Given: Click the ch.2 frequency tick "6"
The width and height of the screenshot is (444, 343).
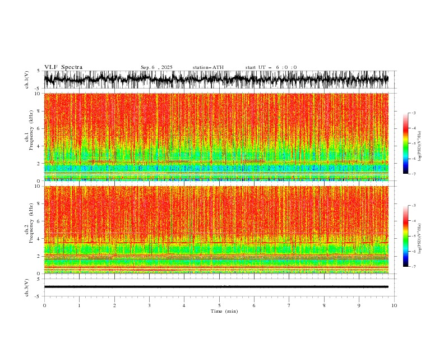Looking at the screenshot, I should click(39, 221).
